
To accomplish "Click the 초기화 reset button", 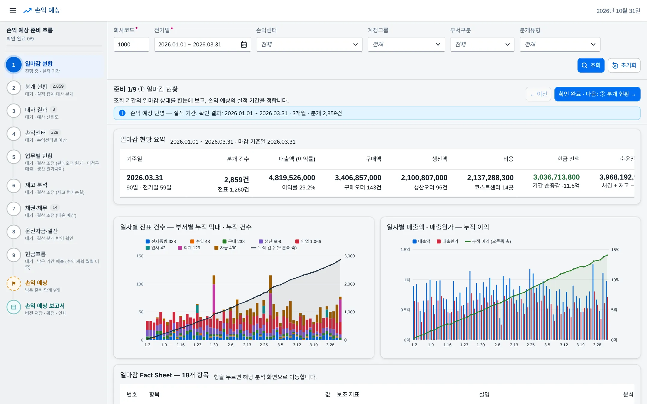I will point(624,65).
